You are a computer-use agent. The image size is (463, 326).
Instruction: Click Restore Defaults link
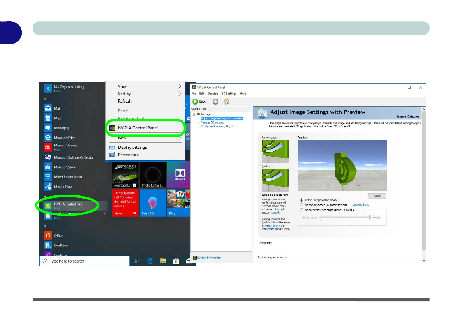coord(407,117)
